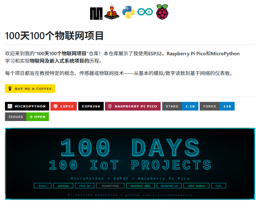256x201 pixels.
Task: Click the MicroPython snake mascot logo
Action: pos(112,12)
